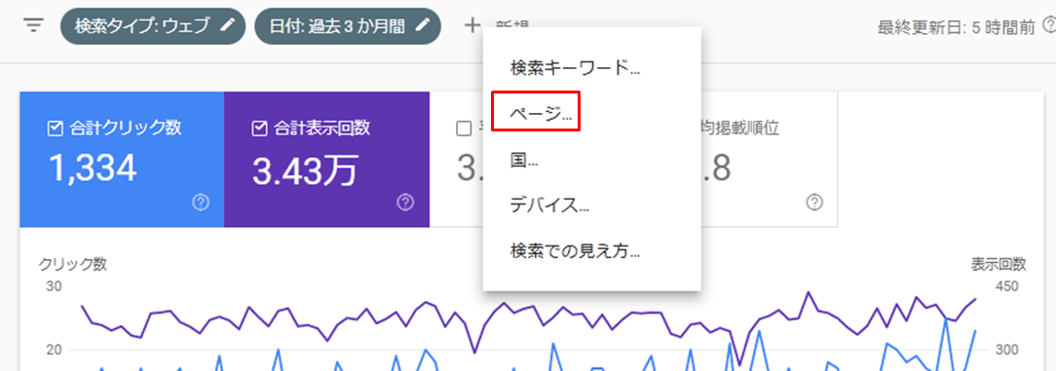Screen dimensions: 1056x371
Task: Click pencil icon on 検索タイプ chip
Action: (228, 25)
